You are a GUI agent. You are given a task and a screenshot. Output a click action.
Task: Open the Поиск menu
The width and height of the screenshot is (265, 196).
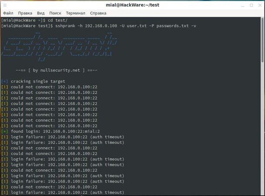click(x=55, y=13)
